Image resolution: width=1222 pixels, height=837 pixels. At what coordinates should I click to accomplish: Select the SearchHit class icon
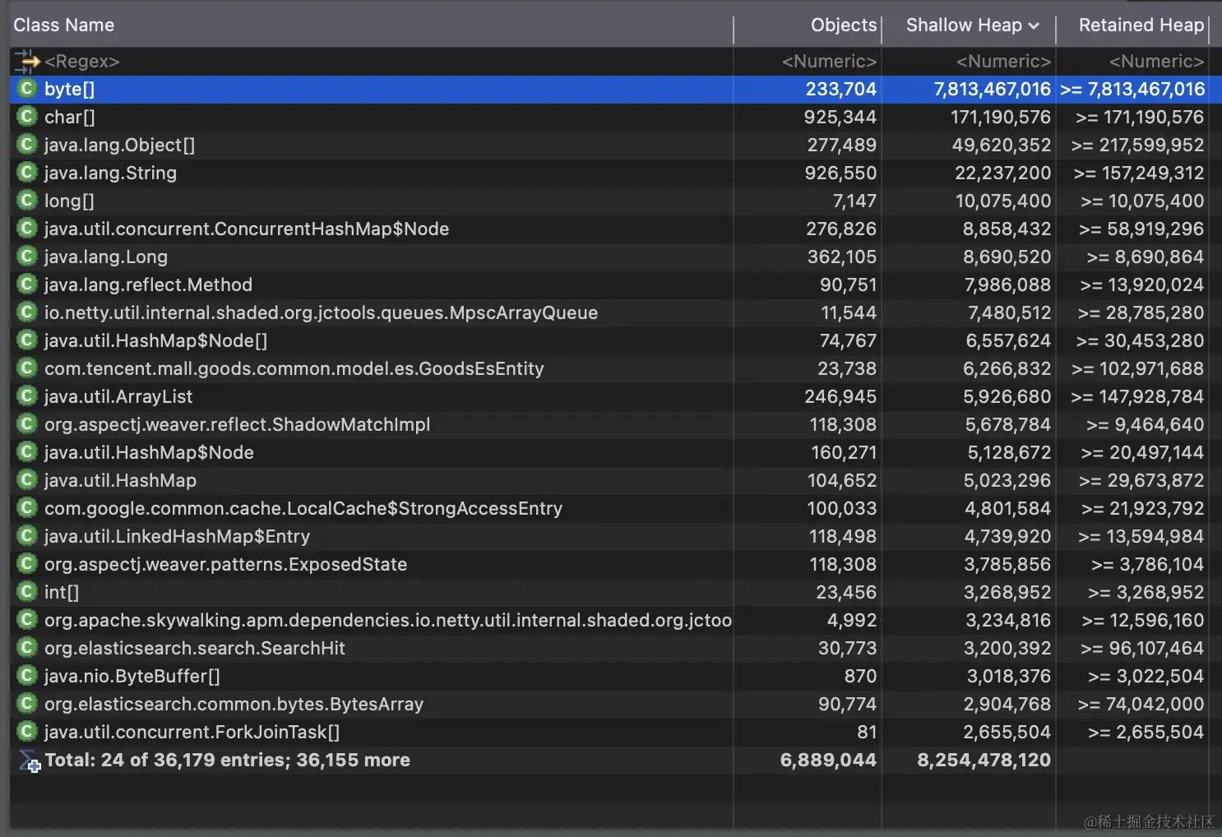(x=27, y=648)
